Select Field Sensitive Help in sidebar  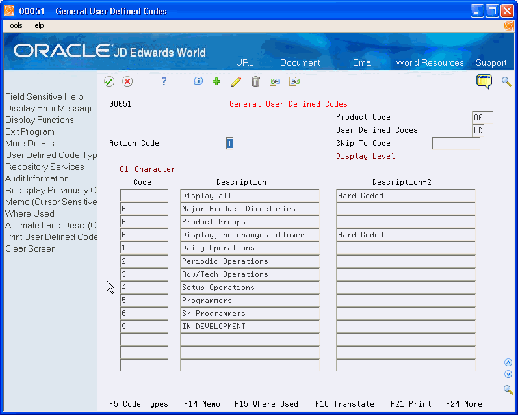tap(44, 96)
